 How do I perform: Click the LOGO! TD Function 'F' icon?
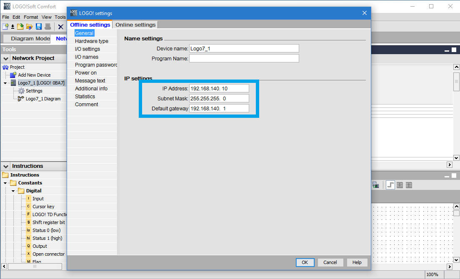pyautogui.click(x=28, y=214)
